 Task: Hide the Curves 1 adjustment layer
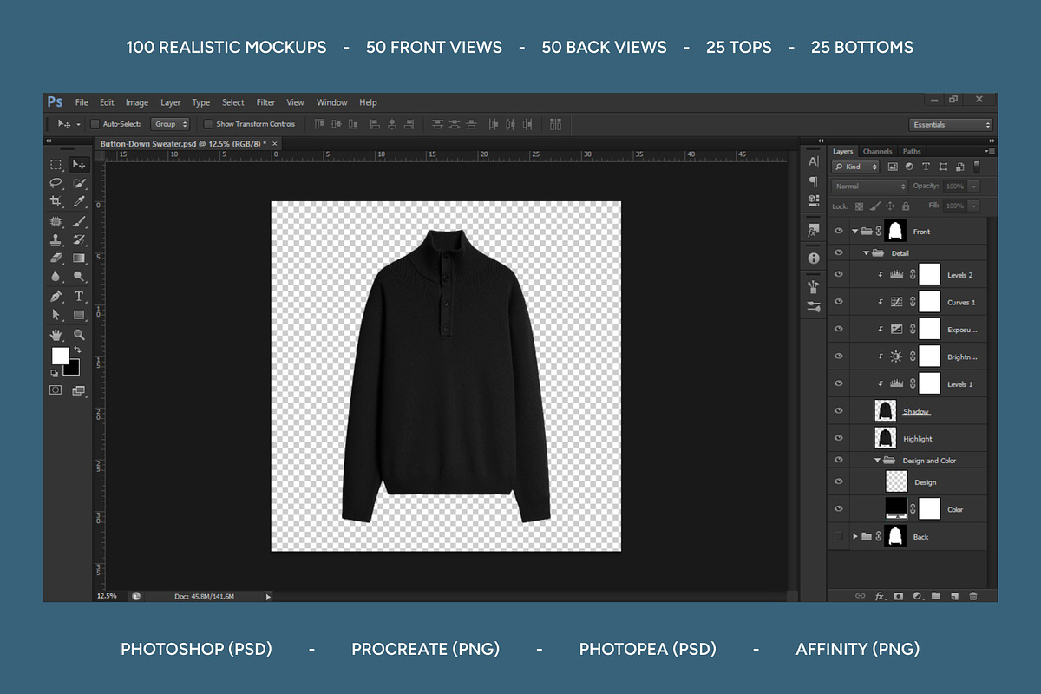click(838, 302)
